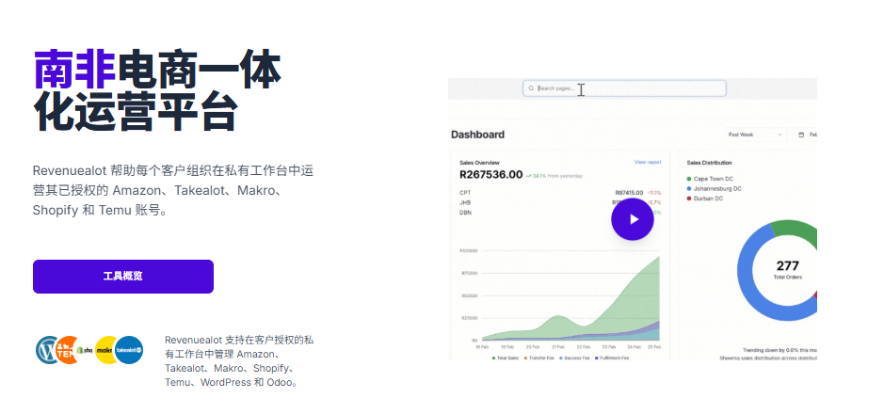This screenshot has width=884, height=414.
Task: Click the Total Sales chart legend
Action: pos(506,358)
